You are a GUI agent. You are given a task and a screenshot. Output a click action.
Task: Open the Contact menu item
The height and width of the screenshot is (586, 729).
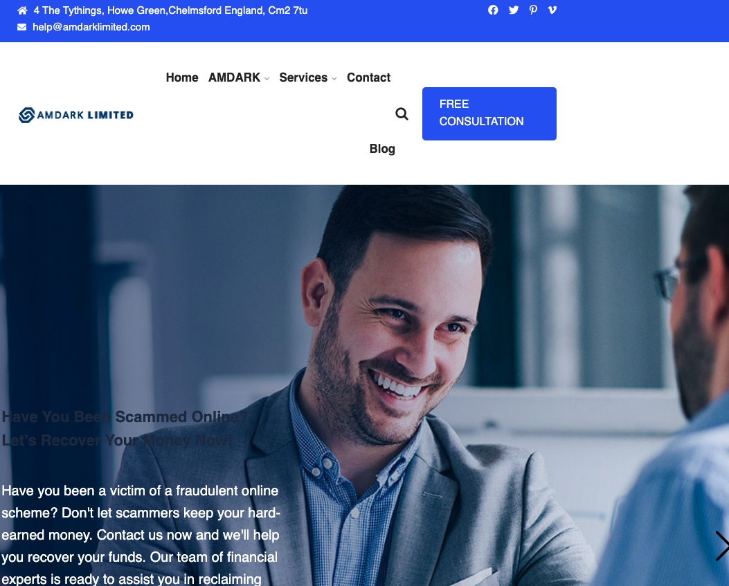click(x=369, y=77)
